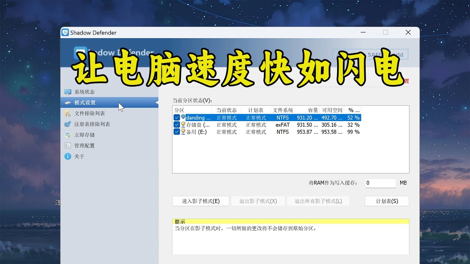This screenshot has width=470, height=264.
Task: Click the Shadow Defender title bar logo
Action: (x=65, y=33)
